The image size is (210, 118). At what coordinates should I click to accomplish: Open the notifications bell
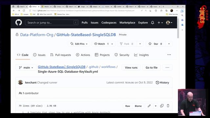(x=153, y=23)
